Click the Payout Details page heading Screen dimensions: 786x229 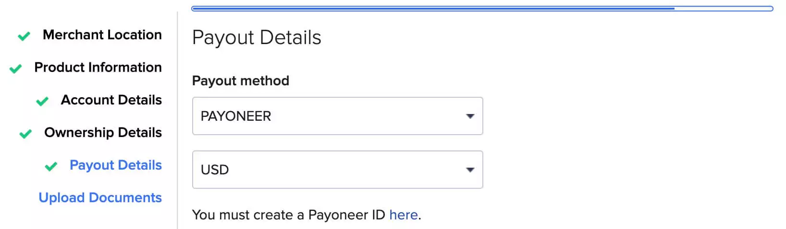pyautogui.click(x=257, y=38)
